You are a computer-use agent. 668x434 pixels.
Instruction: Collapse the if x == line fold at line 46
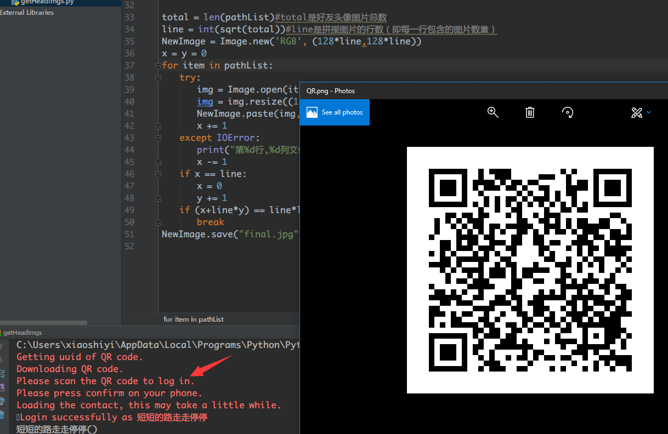158,174
